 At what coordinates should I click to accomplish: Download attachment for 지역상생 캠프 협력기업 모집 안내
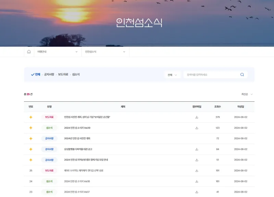[197, 160]
